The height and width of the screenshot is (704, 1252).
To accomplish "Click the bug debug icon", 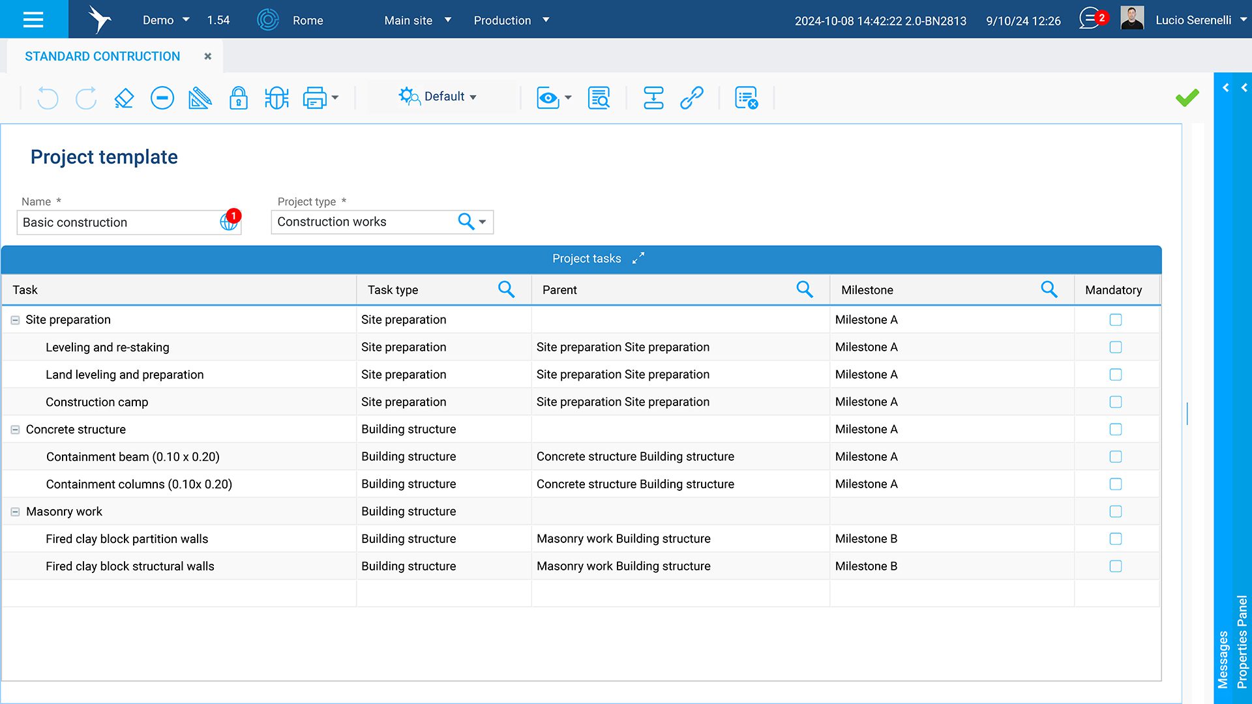I will click(276, 98).
